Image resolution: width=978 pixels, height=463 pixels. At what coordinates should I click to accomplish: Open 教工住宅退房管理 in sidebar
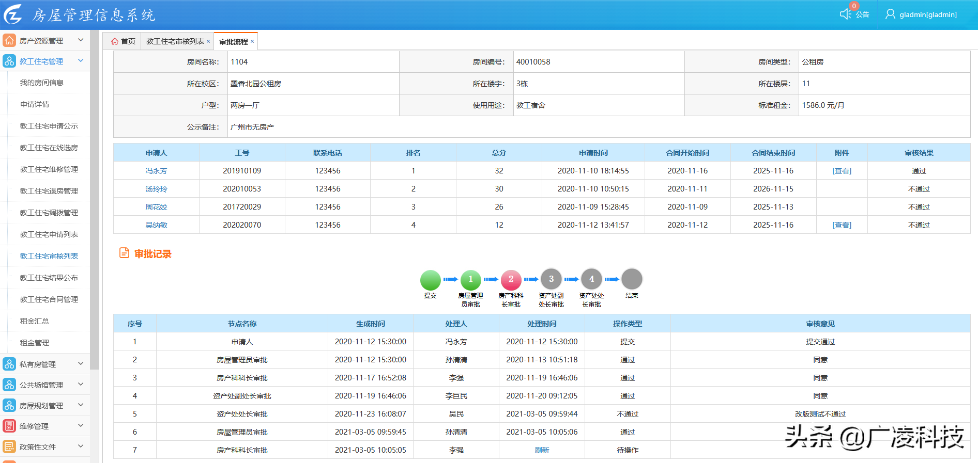pos(49,191)
